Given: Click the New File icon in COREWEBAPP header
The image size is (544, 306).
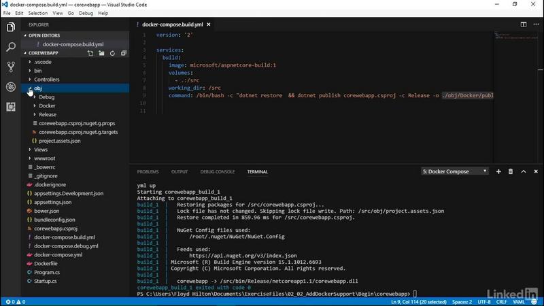Looking at the screenshot, I should click(x=90, y=53).
